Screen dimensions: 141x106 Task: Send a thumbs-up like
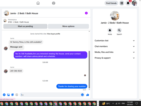(88, 95)
